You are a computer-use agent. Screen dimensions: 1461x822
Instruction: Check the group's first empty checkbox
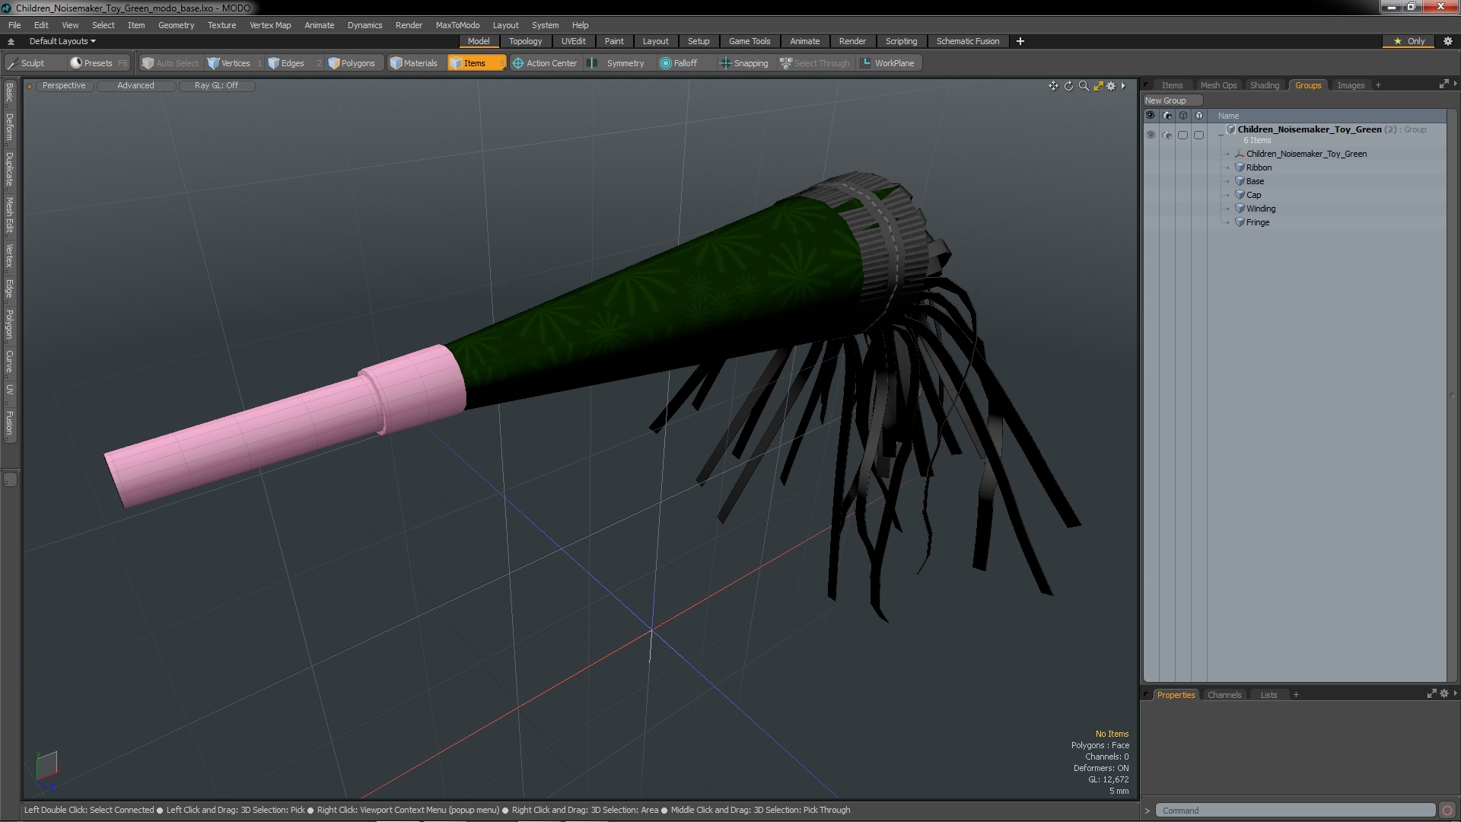pos(1182,135)
